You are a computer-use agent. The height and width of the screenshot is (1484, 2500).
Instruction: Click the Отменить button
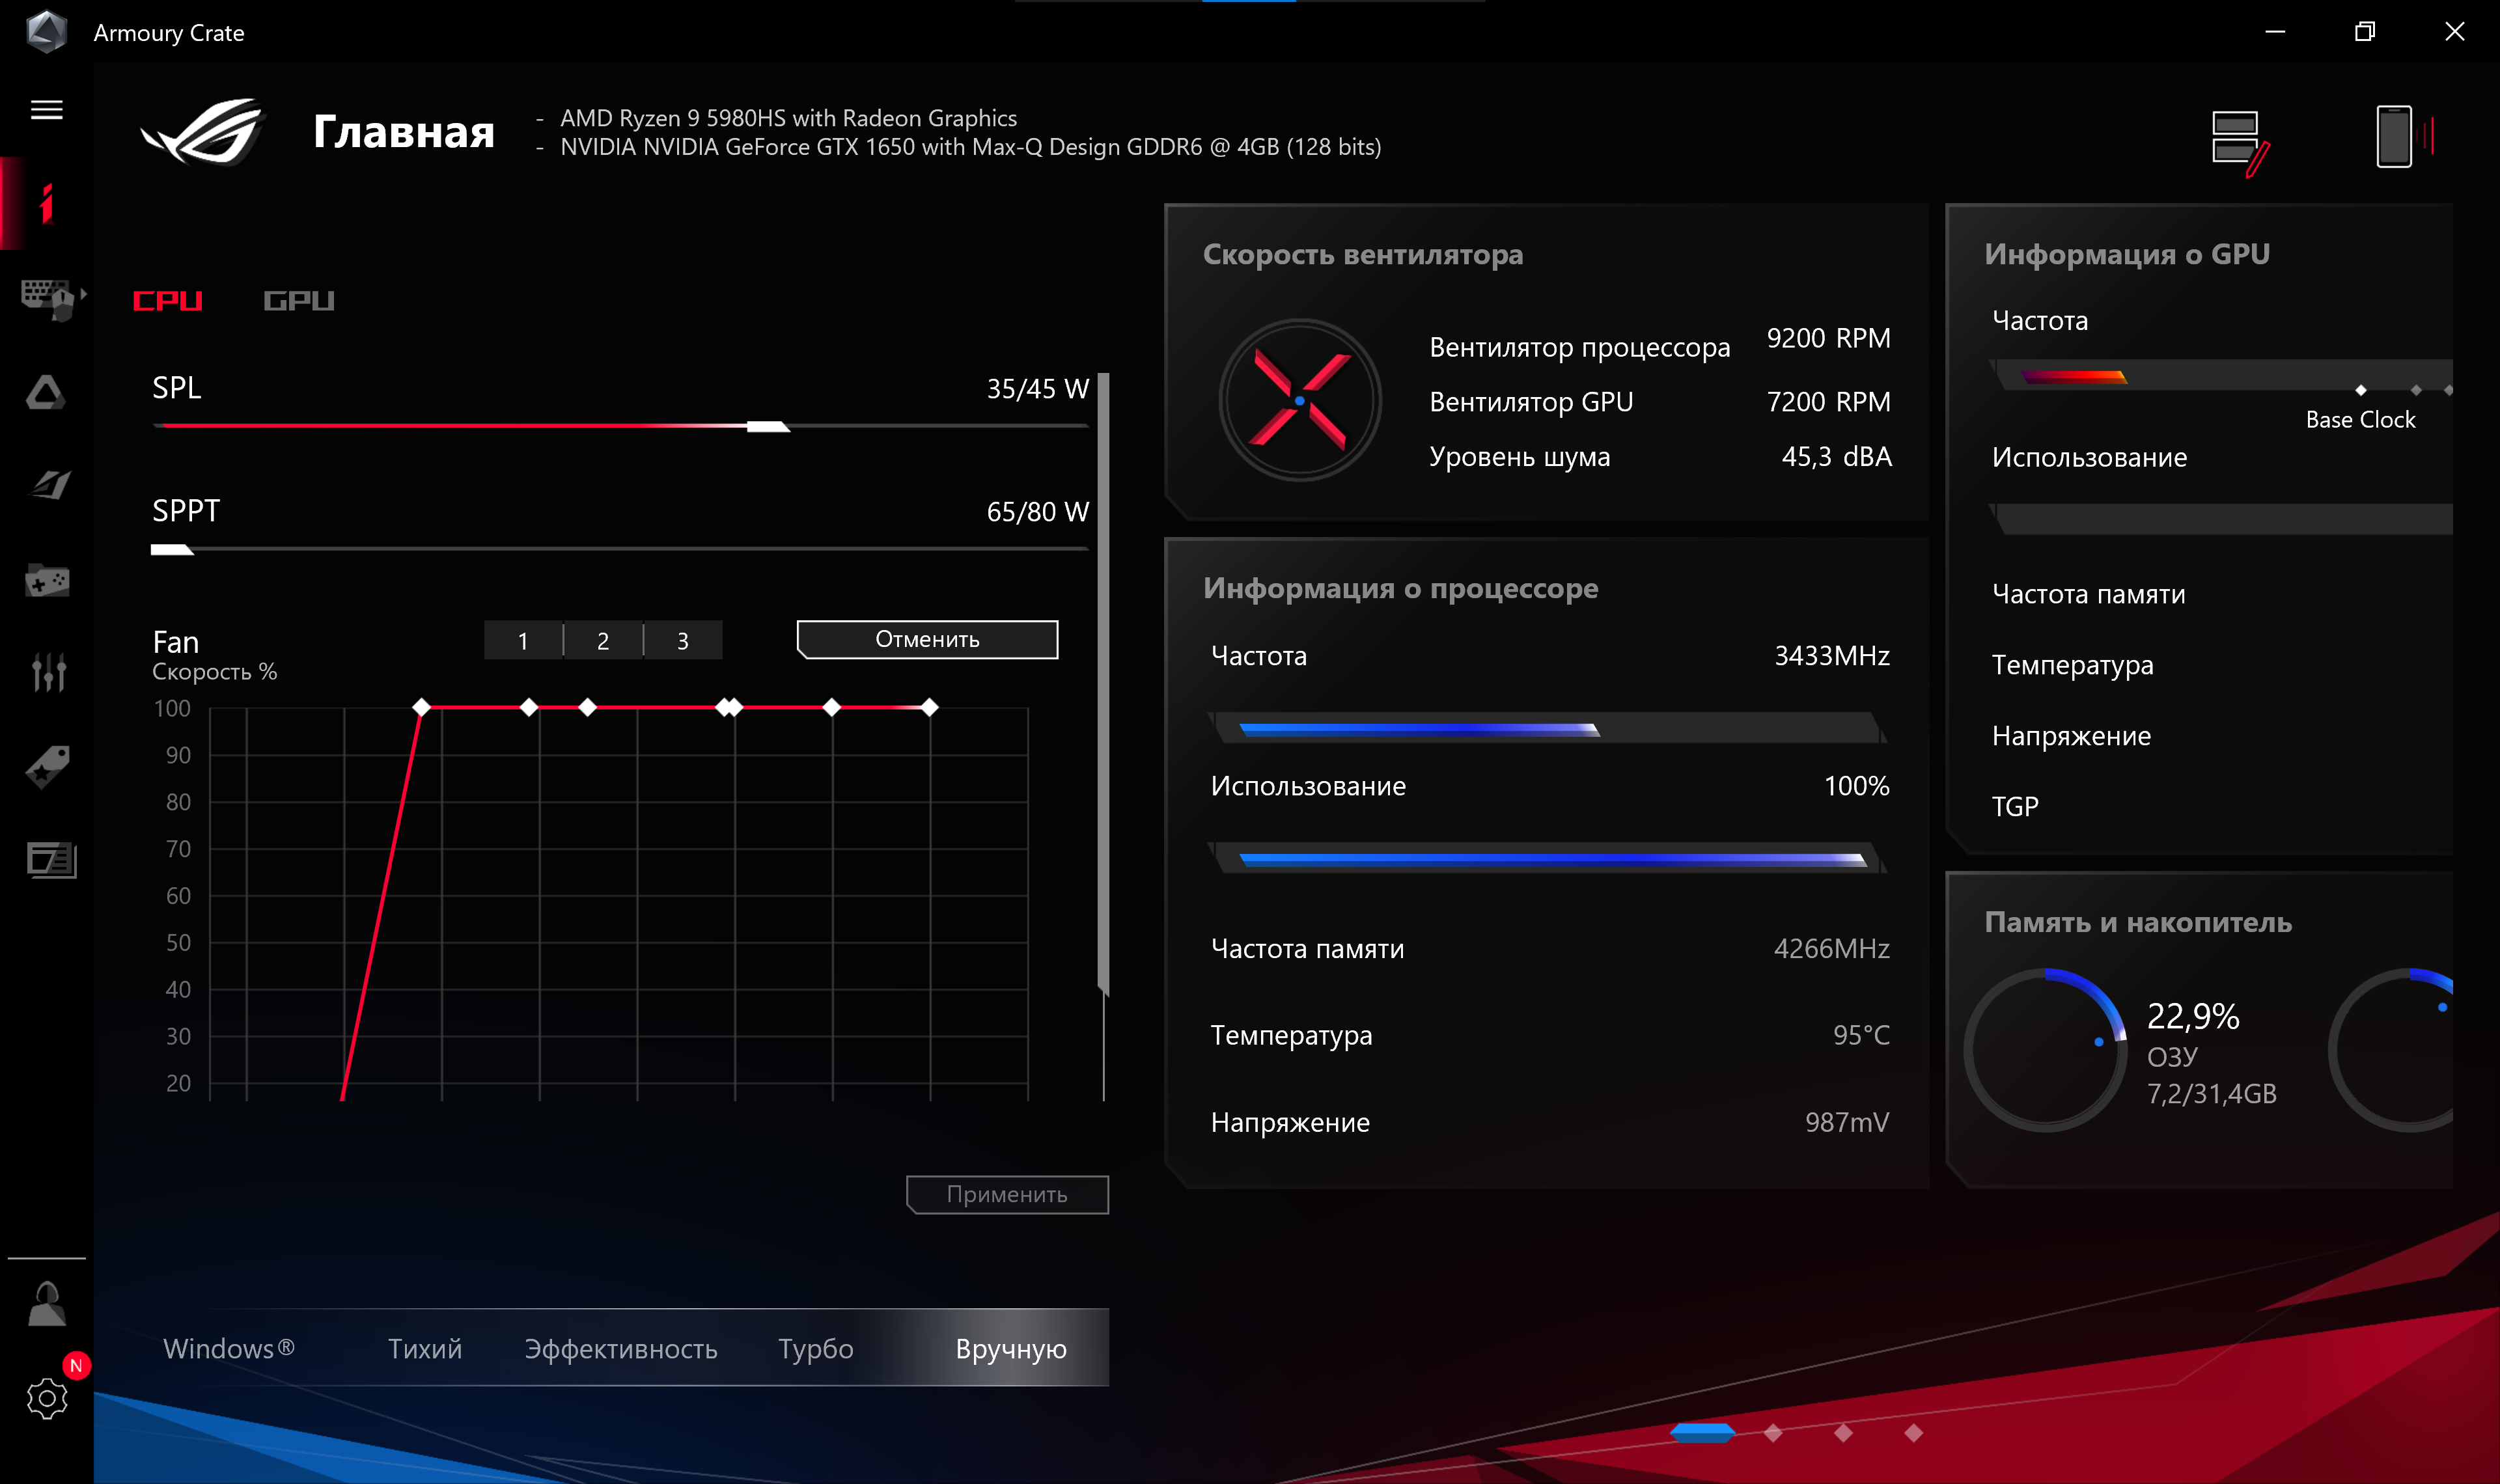927,639
